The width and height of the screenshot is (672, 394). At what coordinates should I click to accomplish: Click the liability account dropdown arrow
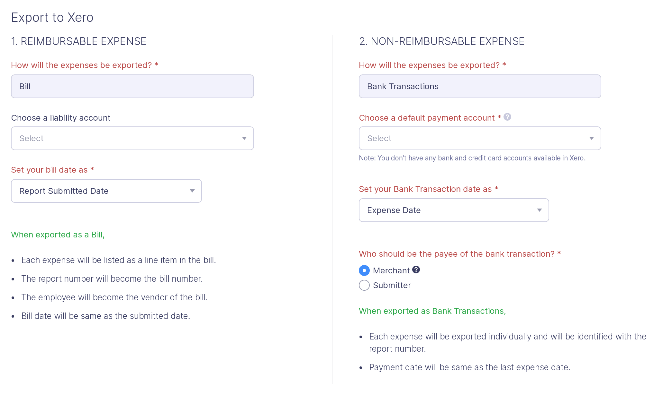click(244, 138)
